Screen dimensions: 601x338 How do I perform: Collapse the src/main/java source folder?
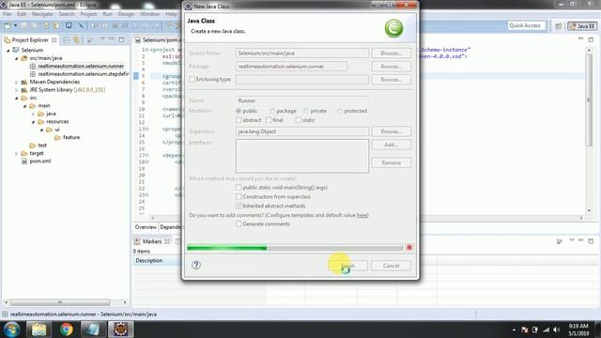(x=17, y=58)
